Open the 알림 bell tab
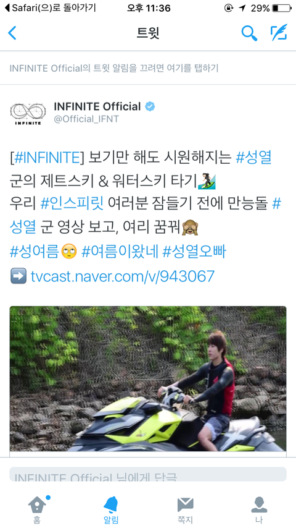Screen dimensions: 296x528 click(111, 509)
